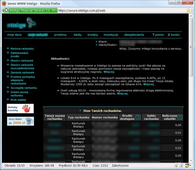Click the teraz debet do 2000 zł banner
The height and width of the screenshot is (170, 195).
click(20, 121)
